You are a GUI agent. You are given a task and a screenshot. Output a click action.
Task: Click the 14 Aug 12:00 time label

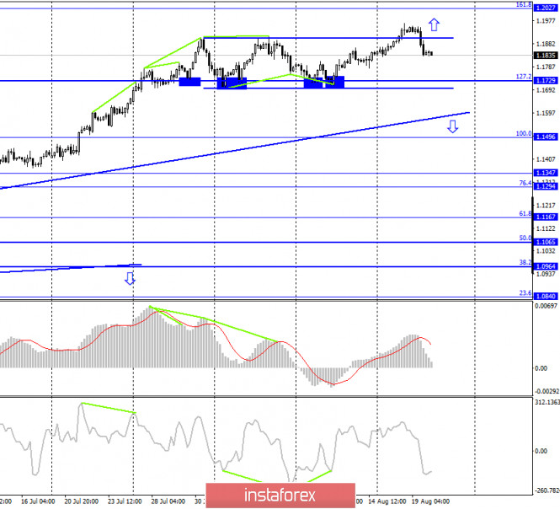coord(383,501)
